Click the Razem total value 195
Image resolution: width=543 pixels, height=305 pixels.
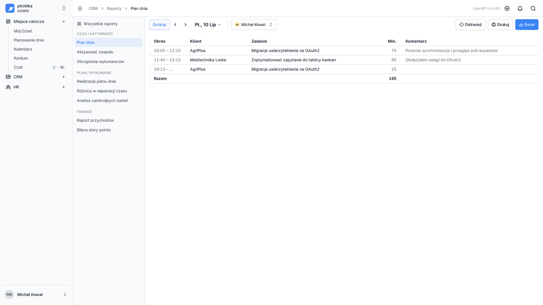point(393,79)
